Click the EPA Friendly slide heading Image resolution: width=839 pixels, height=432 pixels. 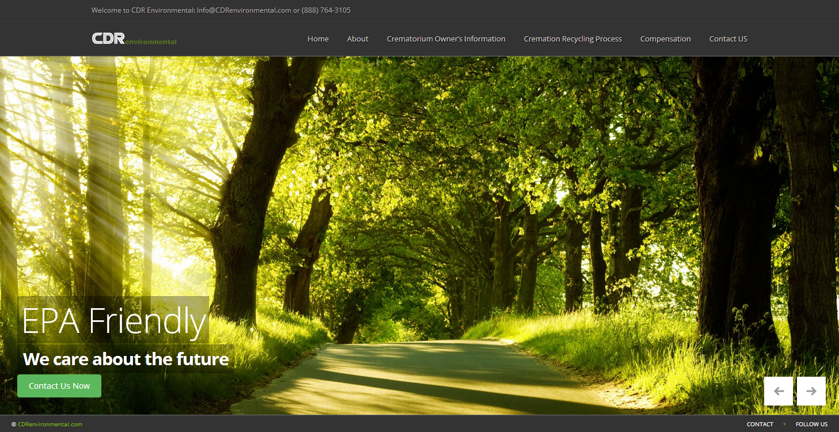113,321
